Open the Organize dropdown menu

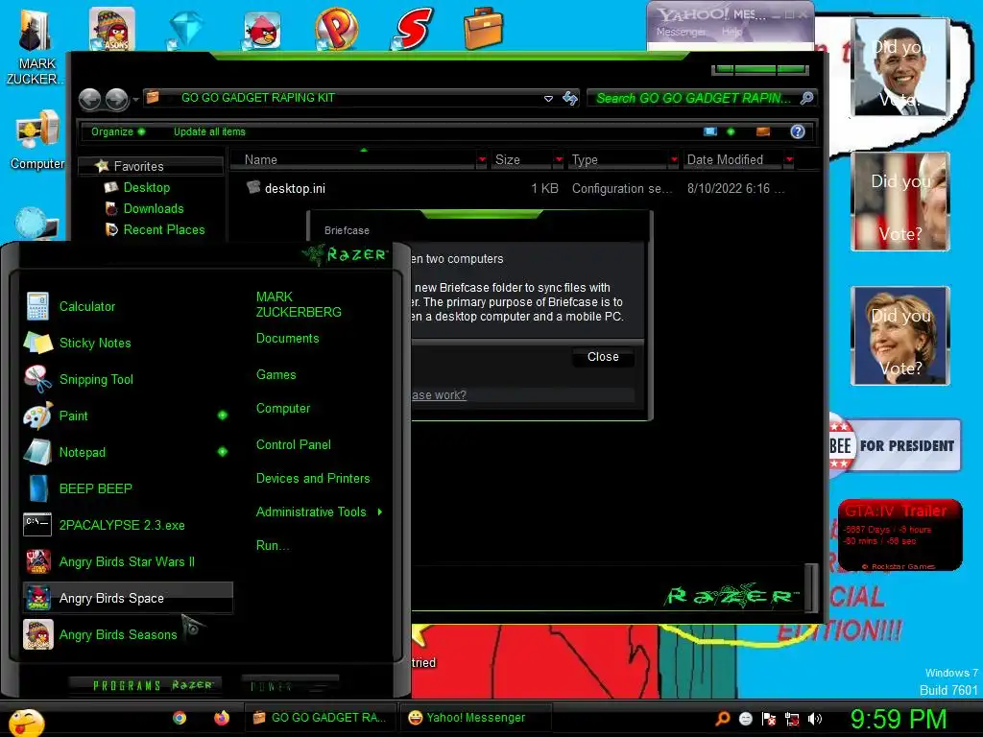[x=118, y=131]
